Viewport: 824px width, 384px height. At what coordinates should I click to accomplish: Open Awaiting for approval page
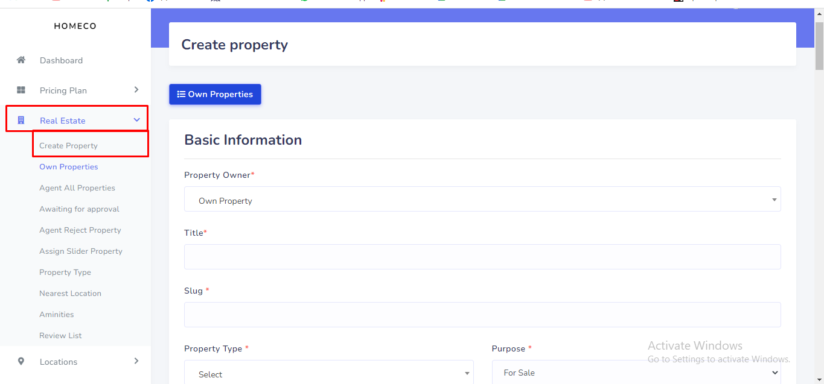pyautogui.click(x=79, y=209)
